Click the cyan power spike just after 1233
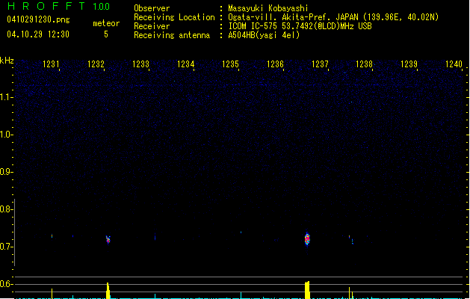This screenshot has width=470, height=299. [x=155, y=296]
